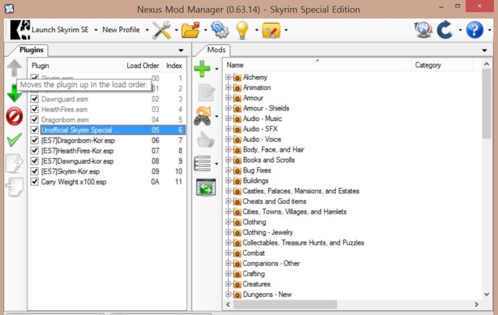Toggle [ES7]Dragonborn-Kor.esp checkbox

(35, 140)
